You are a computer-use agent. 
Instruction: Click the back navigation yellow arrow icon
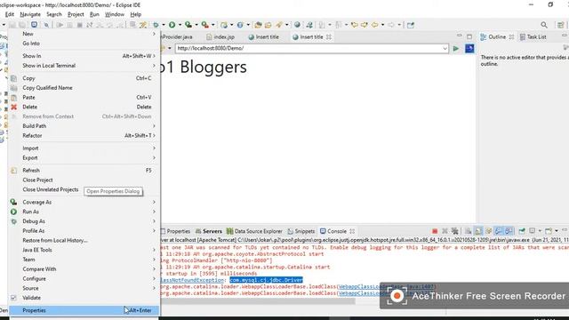tap(374, 25)
